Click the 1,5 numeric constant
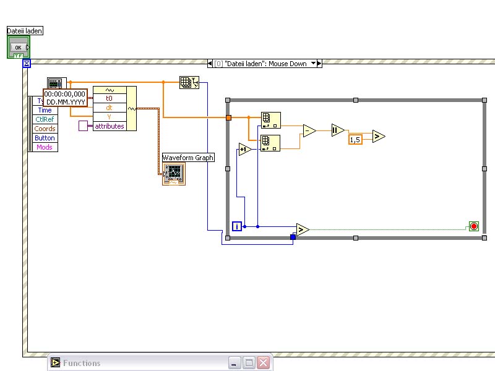This screenshot has width=495, height=371. click(x=355, y=140)
